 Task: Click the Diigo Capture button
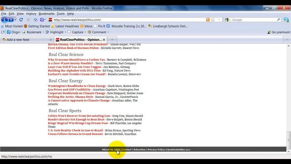(x=75, y=32)
